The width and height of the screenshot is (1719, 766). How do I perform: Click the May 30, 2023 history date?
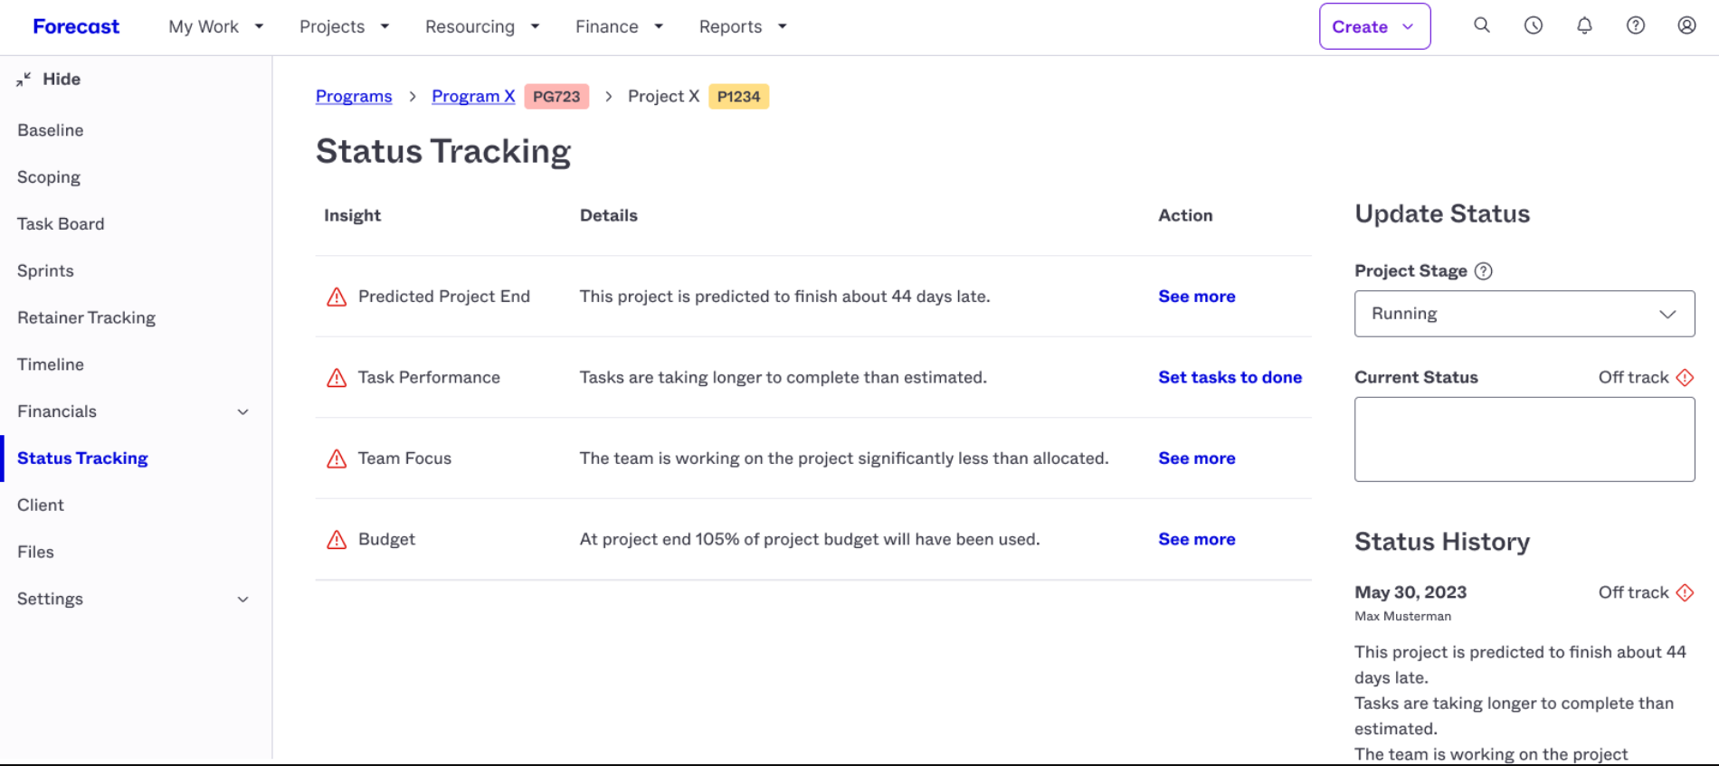point(1410,592)
